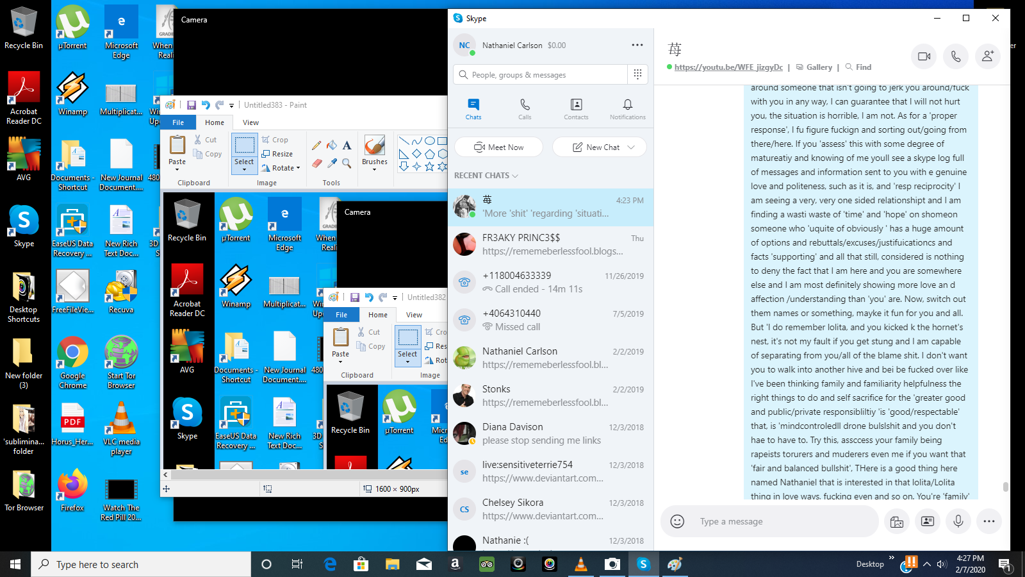Select the Color picker eyedropper tool
Image resolution: width=1025 pixels, height=577 pixels.
tap(332, 163)
